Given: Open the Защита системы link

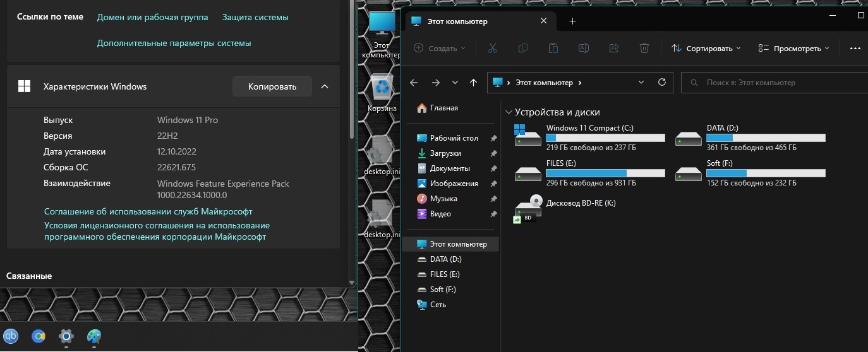Looking at the screenshot, I should tap(255, 17).
